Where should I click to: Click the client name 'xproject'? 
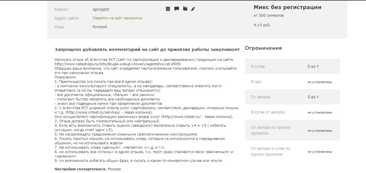101,9
